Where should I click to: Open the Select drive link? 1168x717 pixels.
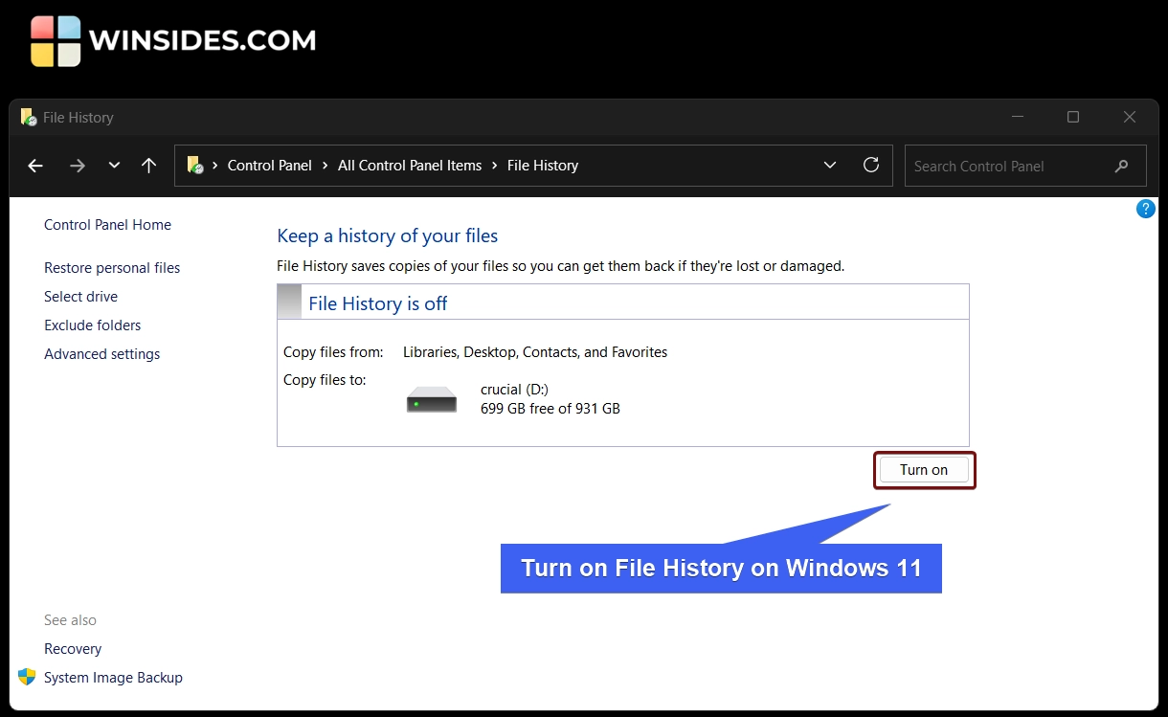pos(80,297)
